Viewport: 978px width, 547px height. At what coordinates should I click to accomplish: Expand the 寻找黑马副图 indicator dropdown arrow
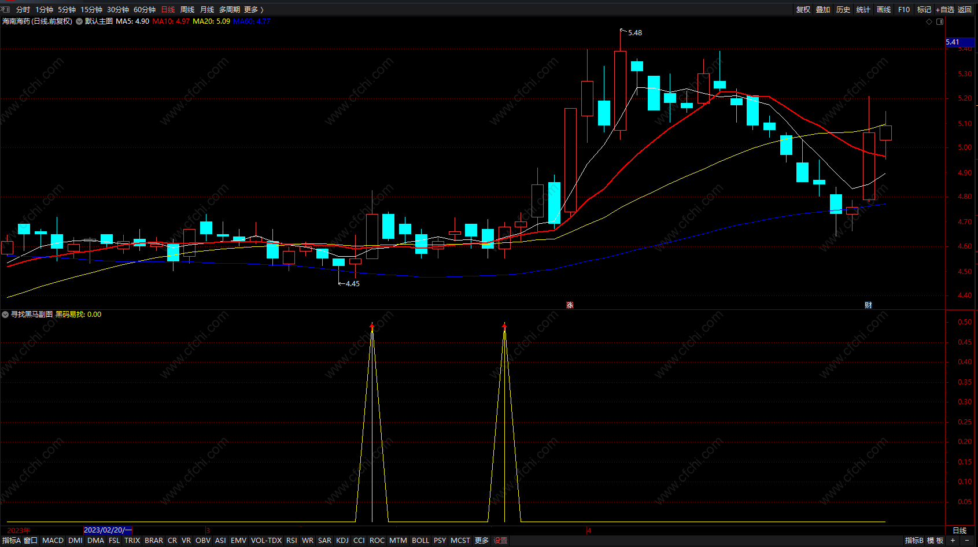pos(5,315)
